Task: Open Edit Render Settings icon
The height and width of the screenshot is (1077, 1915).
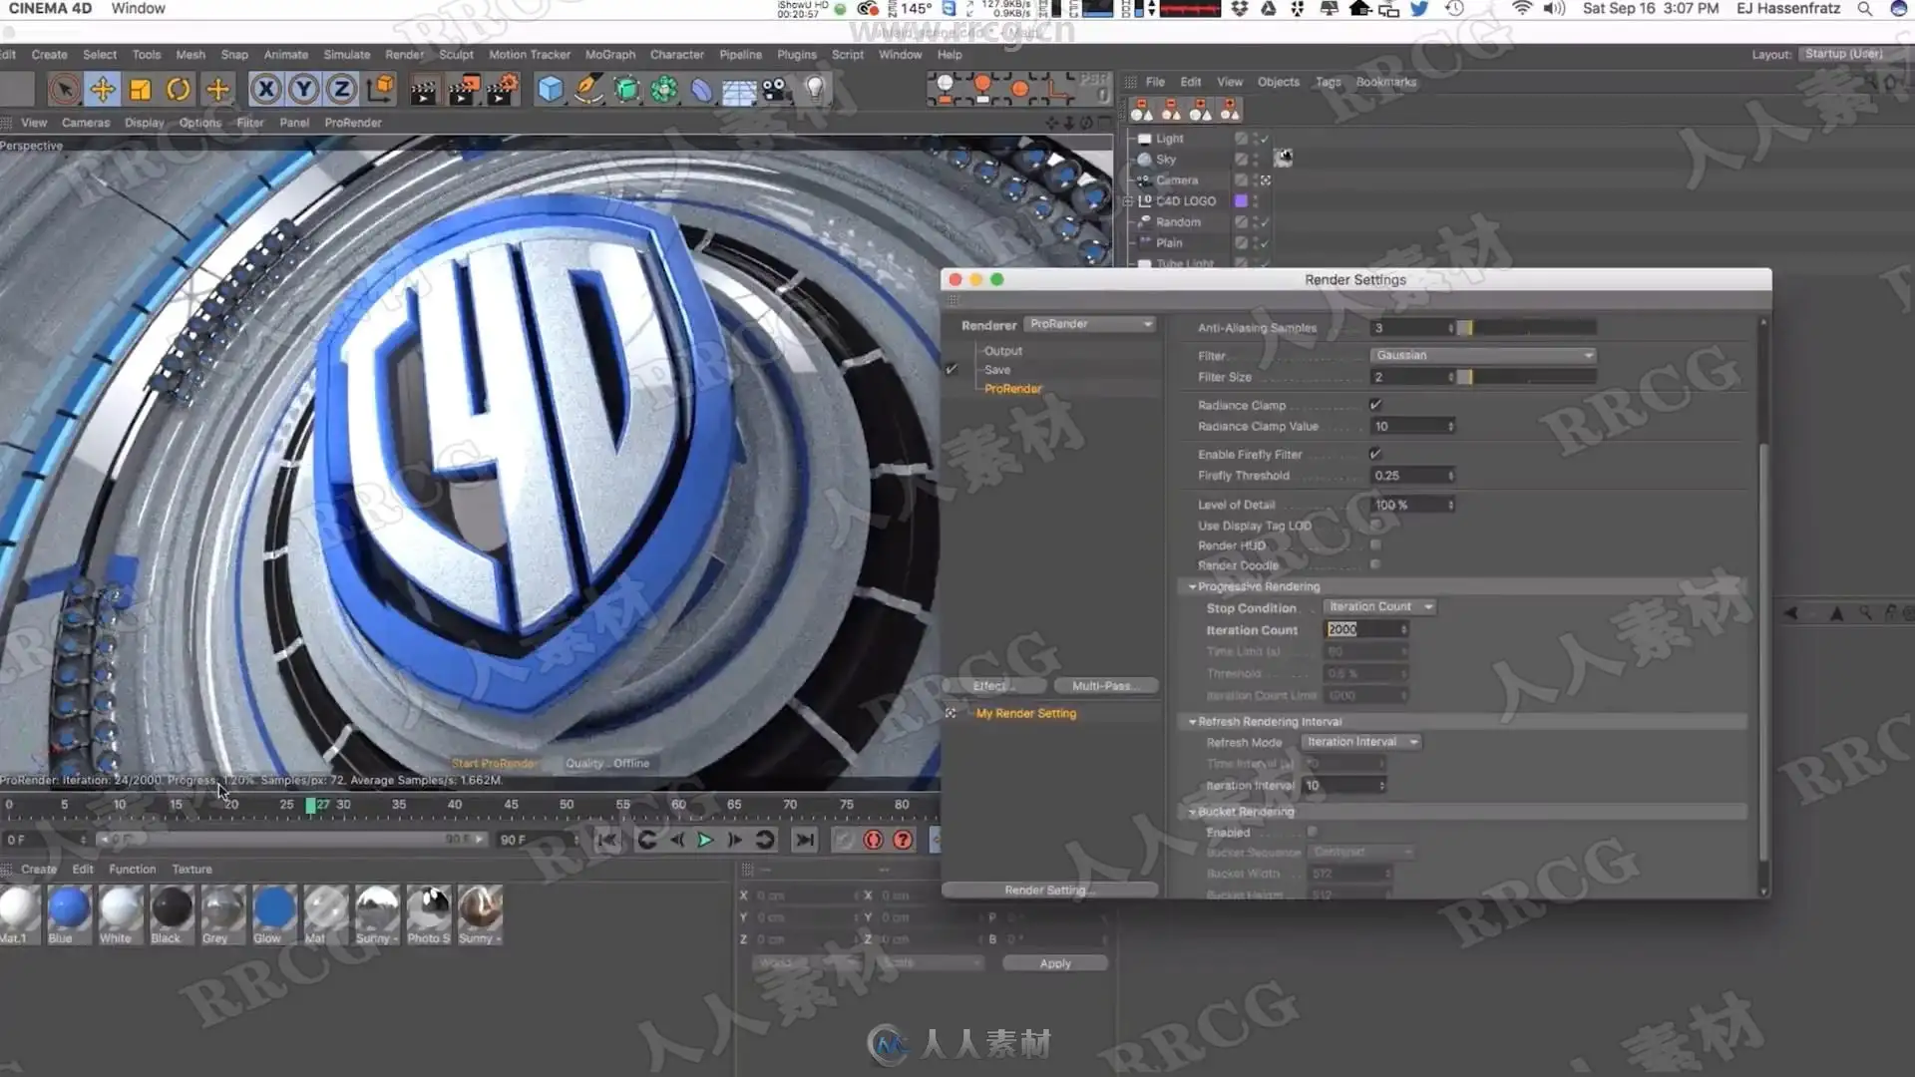Action: pyautogui.click(x=501, y=90)
